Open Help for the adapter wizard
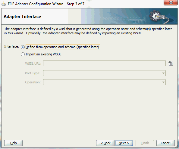This screenshot has width=179, height=149. click(x=13, y=143)
